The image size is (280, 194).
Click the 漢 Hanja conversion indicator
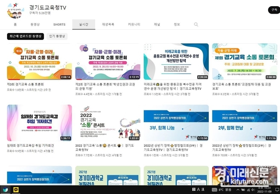click(203, 189)
